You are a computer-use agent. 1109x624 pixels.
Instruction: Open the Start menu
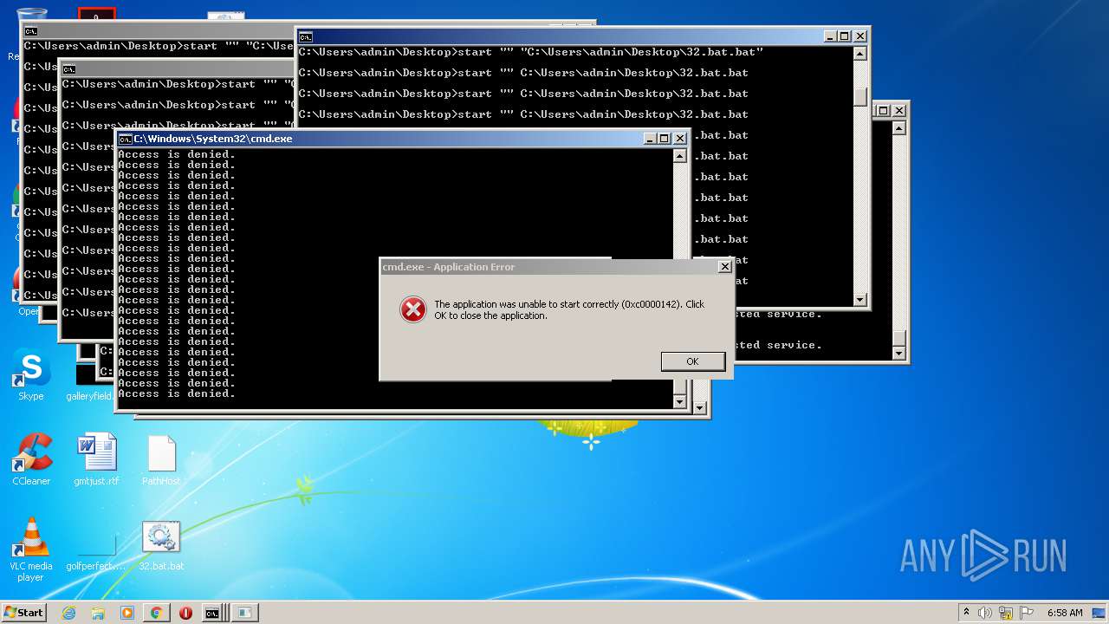23,612
